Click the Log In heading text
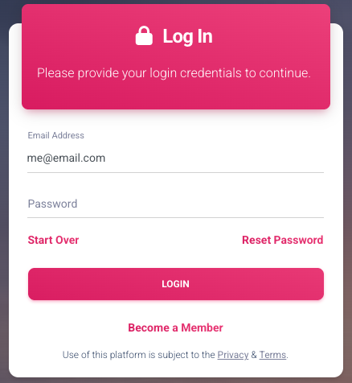The image size is (352, 383). point(188,36)
